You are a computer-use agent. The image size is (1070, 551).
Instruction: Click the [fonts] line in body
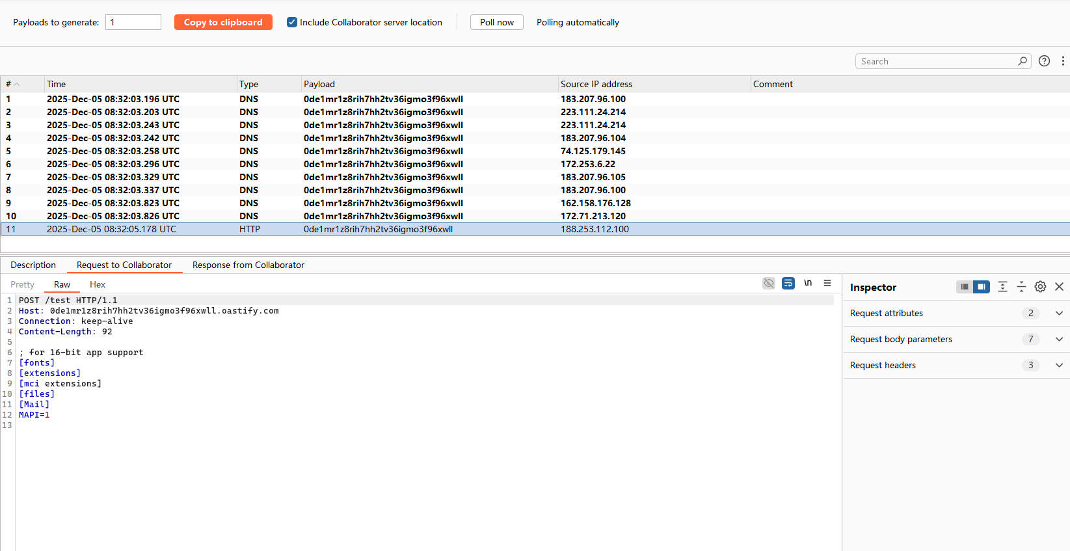pos(36,363)
